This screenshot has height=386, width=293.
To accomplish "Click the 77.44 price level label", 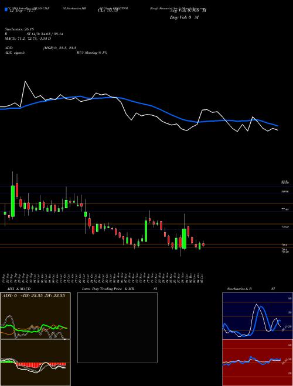I will (285, 209).
